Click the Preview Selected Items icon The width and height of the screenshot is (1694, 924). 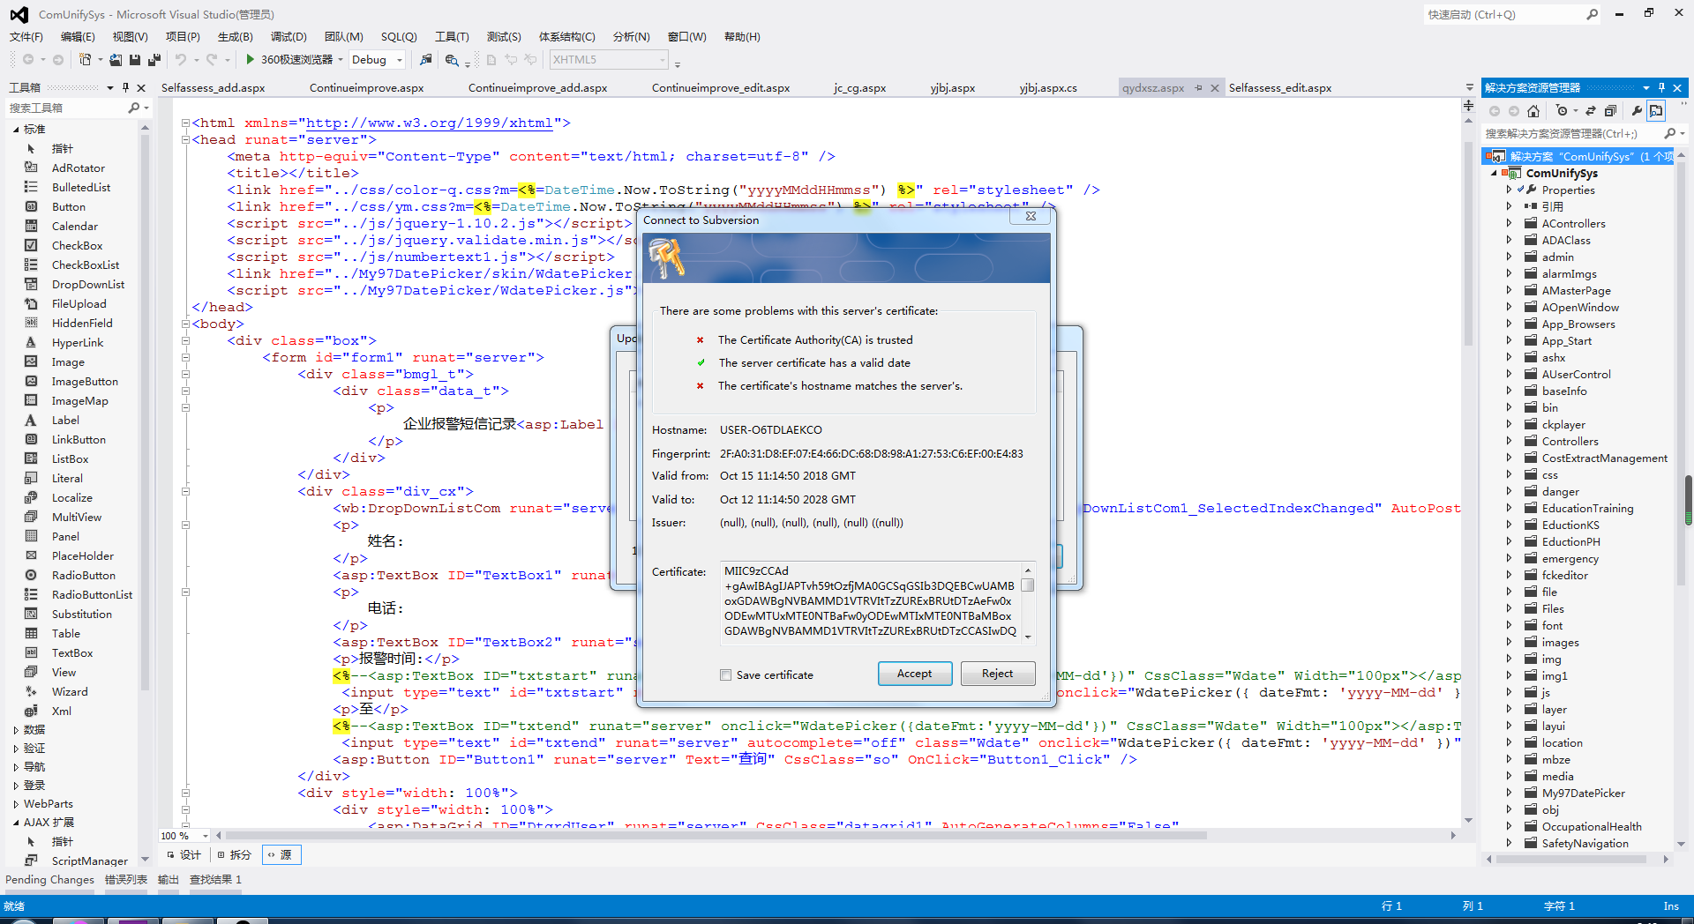[1656, 111]
